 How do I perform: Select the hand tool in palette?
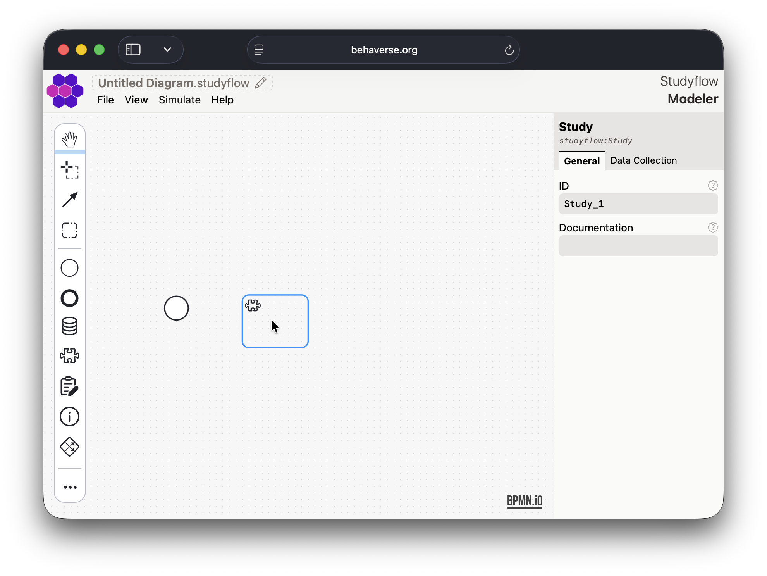click(x=70, y=140)
